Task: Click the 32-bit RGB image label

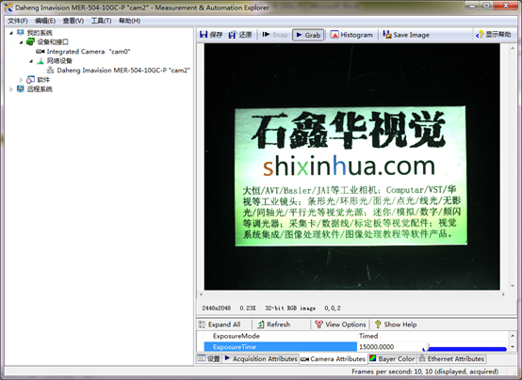Action: coord(290,309)
